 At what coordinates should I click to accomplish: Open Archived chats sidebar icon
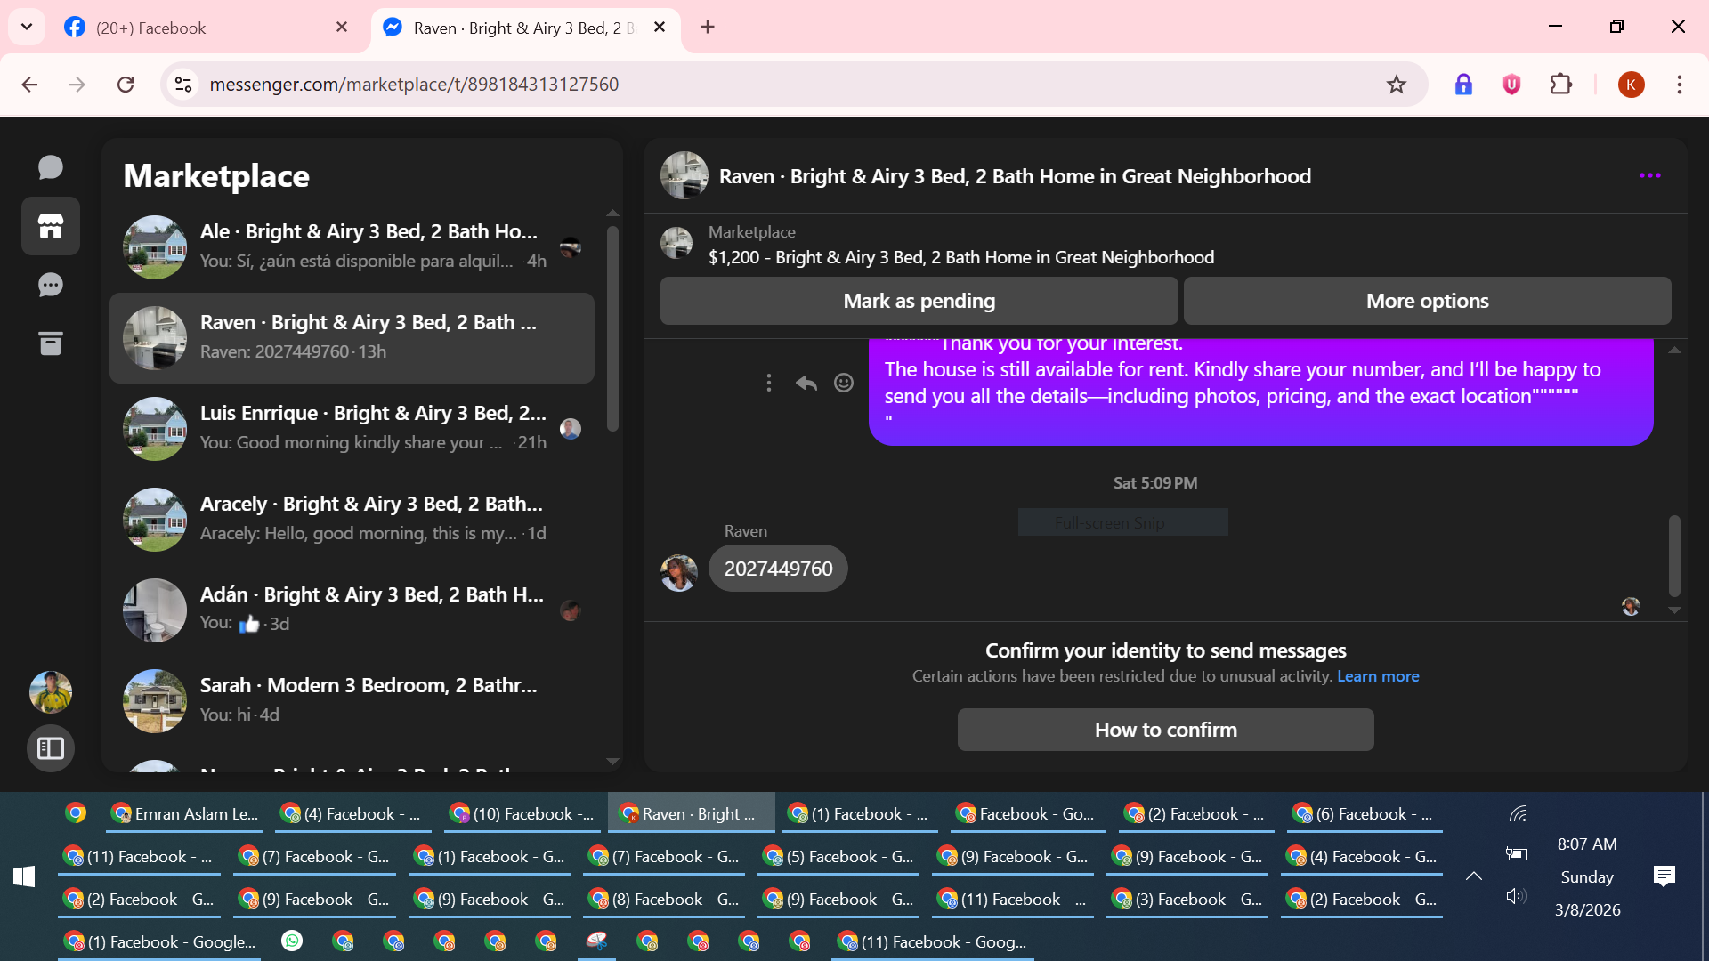tap(51, 343)
